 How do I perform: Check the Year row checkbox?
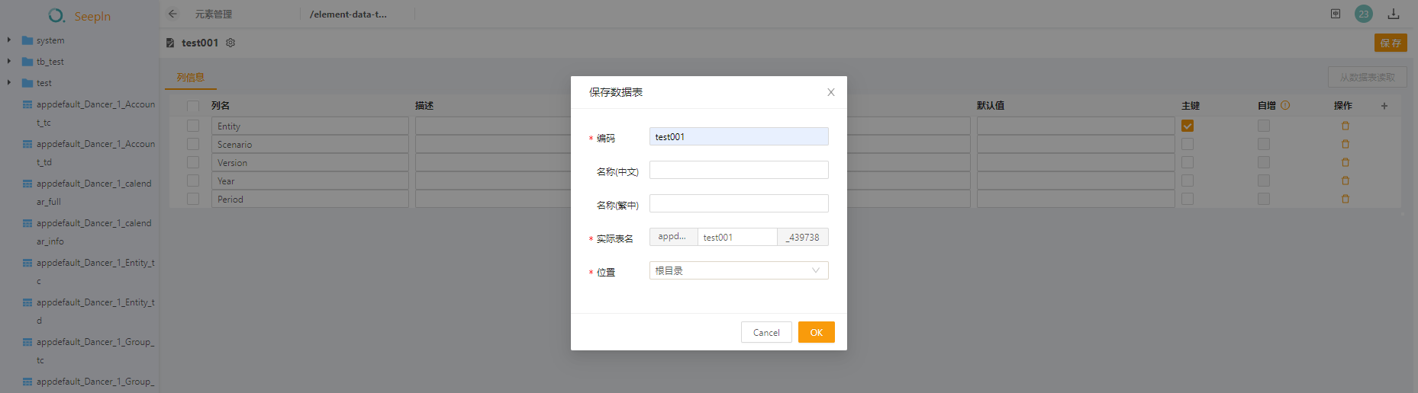[193, 181]
